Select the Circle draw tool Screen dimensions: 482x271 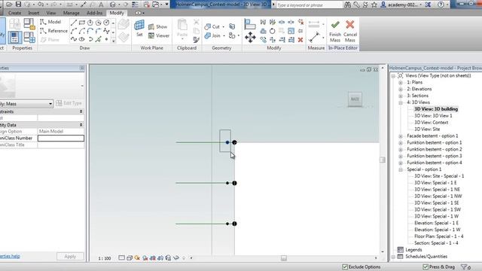click(106, 23)
